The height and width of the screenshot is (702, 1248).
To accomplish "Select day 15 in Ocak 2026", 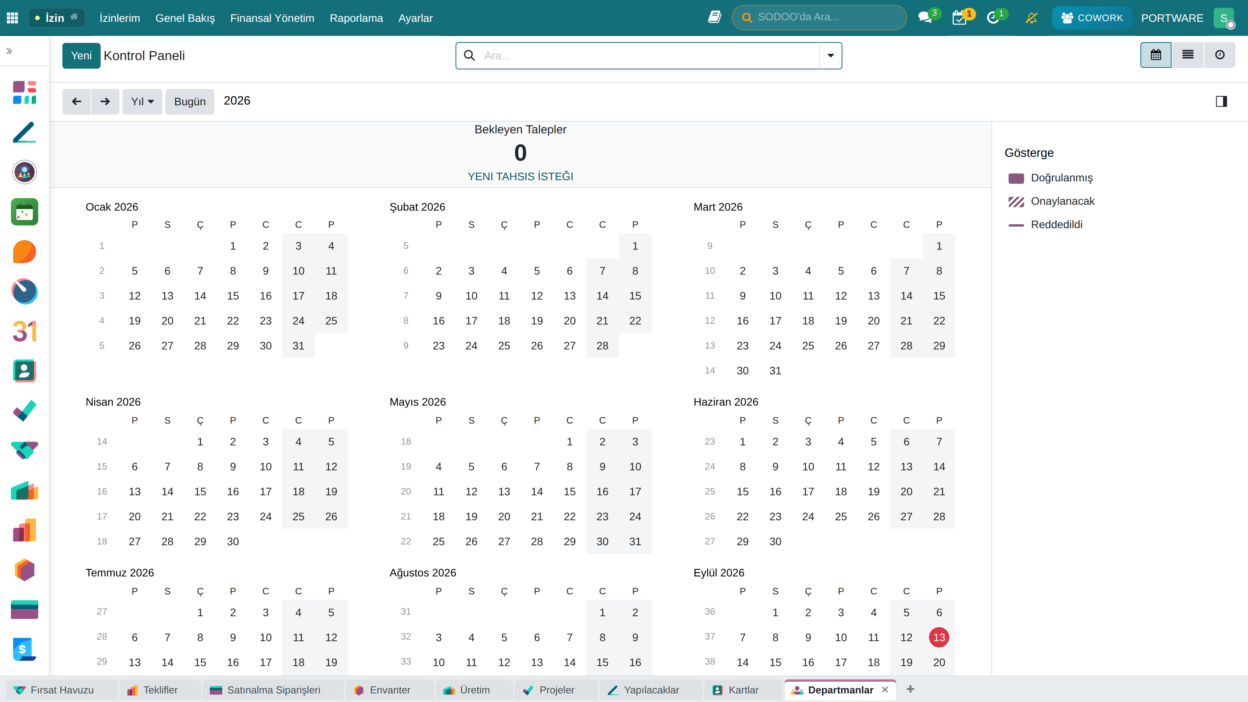I will pos(233,296).
